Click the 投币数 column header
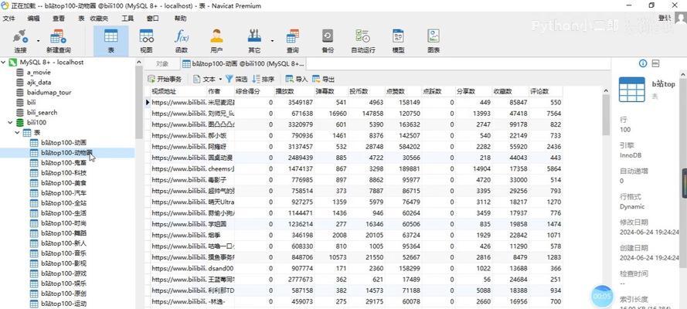Image resolution: width=687 pixels, height=309 pixels. pos(366,91)
